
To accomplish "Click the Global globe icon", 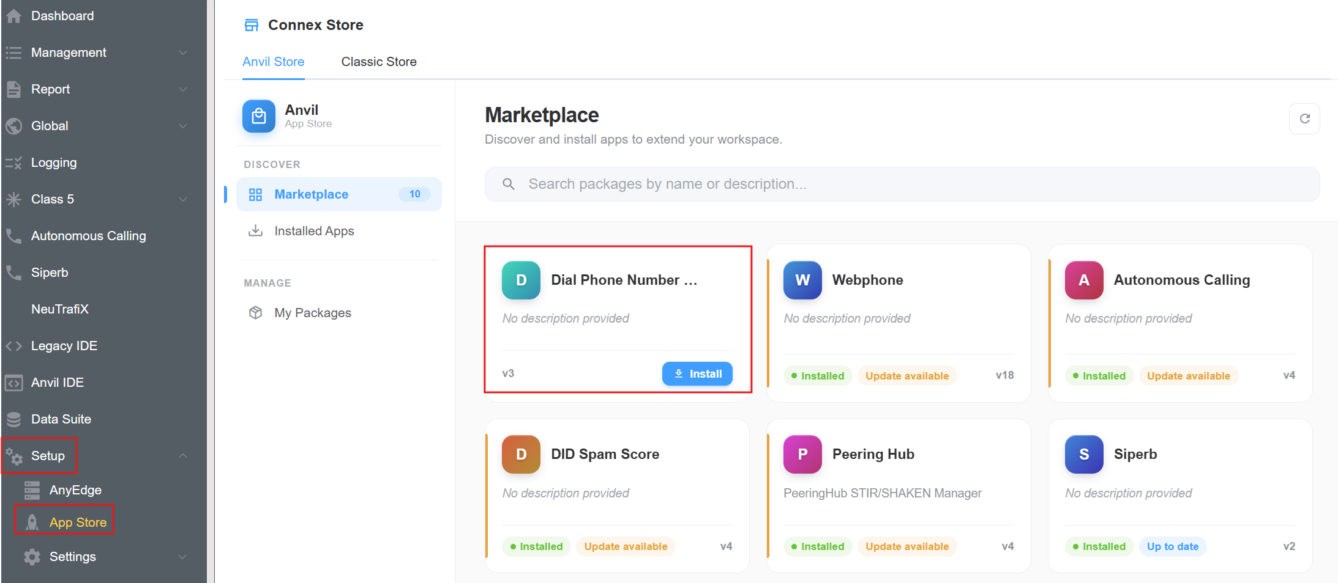I will pyautogui.click(x=13, y=126).
